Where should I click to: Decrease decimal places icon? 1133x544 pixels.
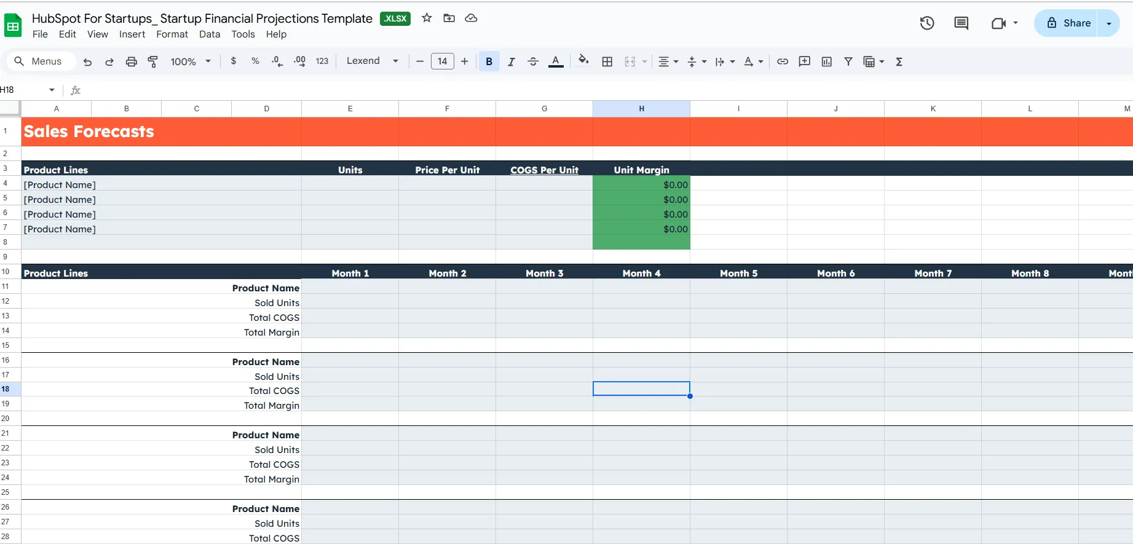coord(277,61)
